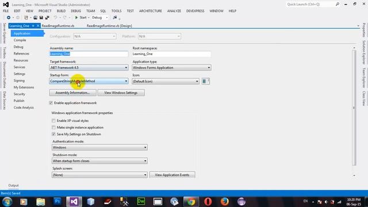
Task: Browse for an icon using the icon preview button
Action: 206,81
